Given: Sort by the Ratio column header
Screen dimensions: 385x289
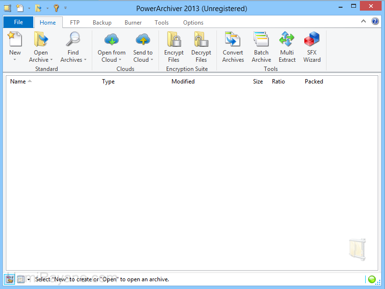Looking at the screenshot, I should pyautogui.click(x=278, y=82).
